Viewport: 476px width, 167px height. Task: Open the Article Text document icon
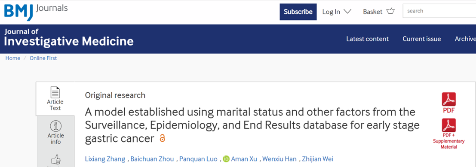coord(55,92)
